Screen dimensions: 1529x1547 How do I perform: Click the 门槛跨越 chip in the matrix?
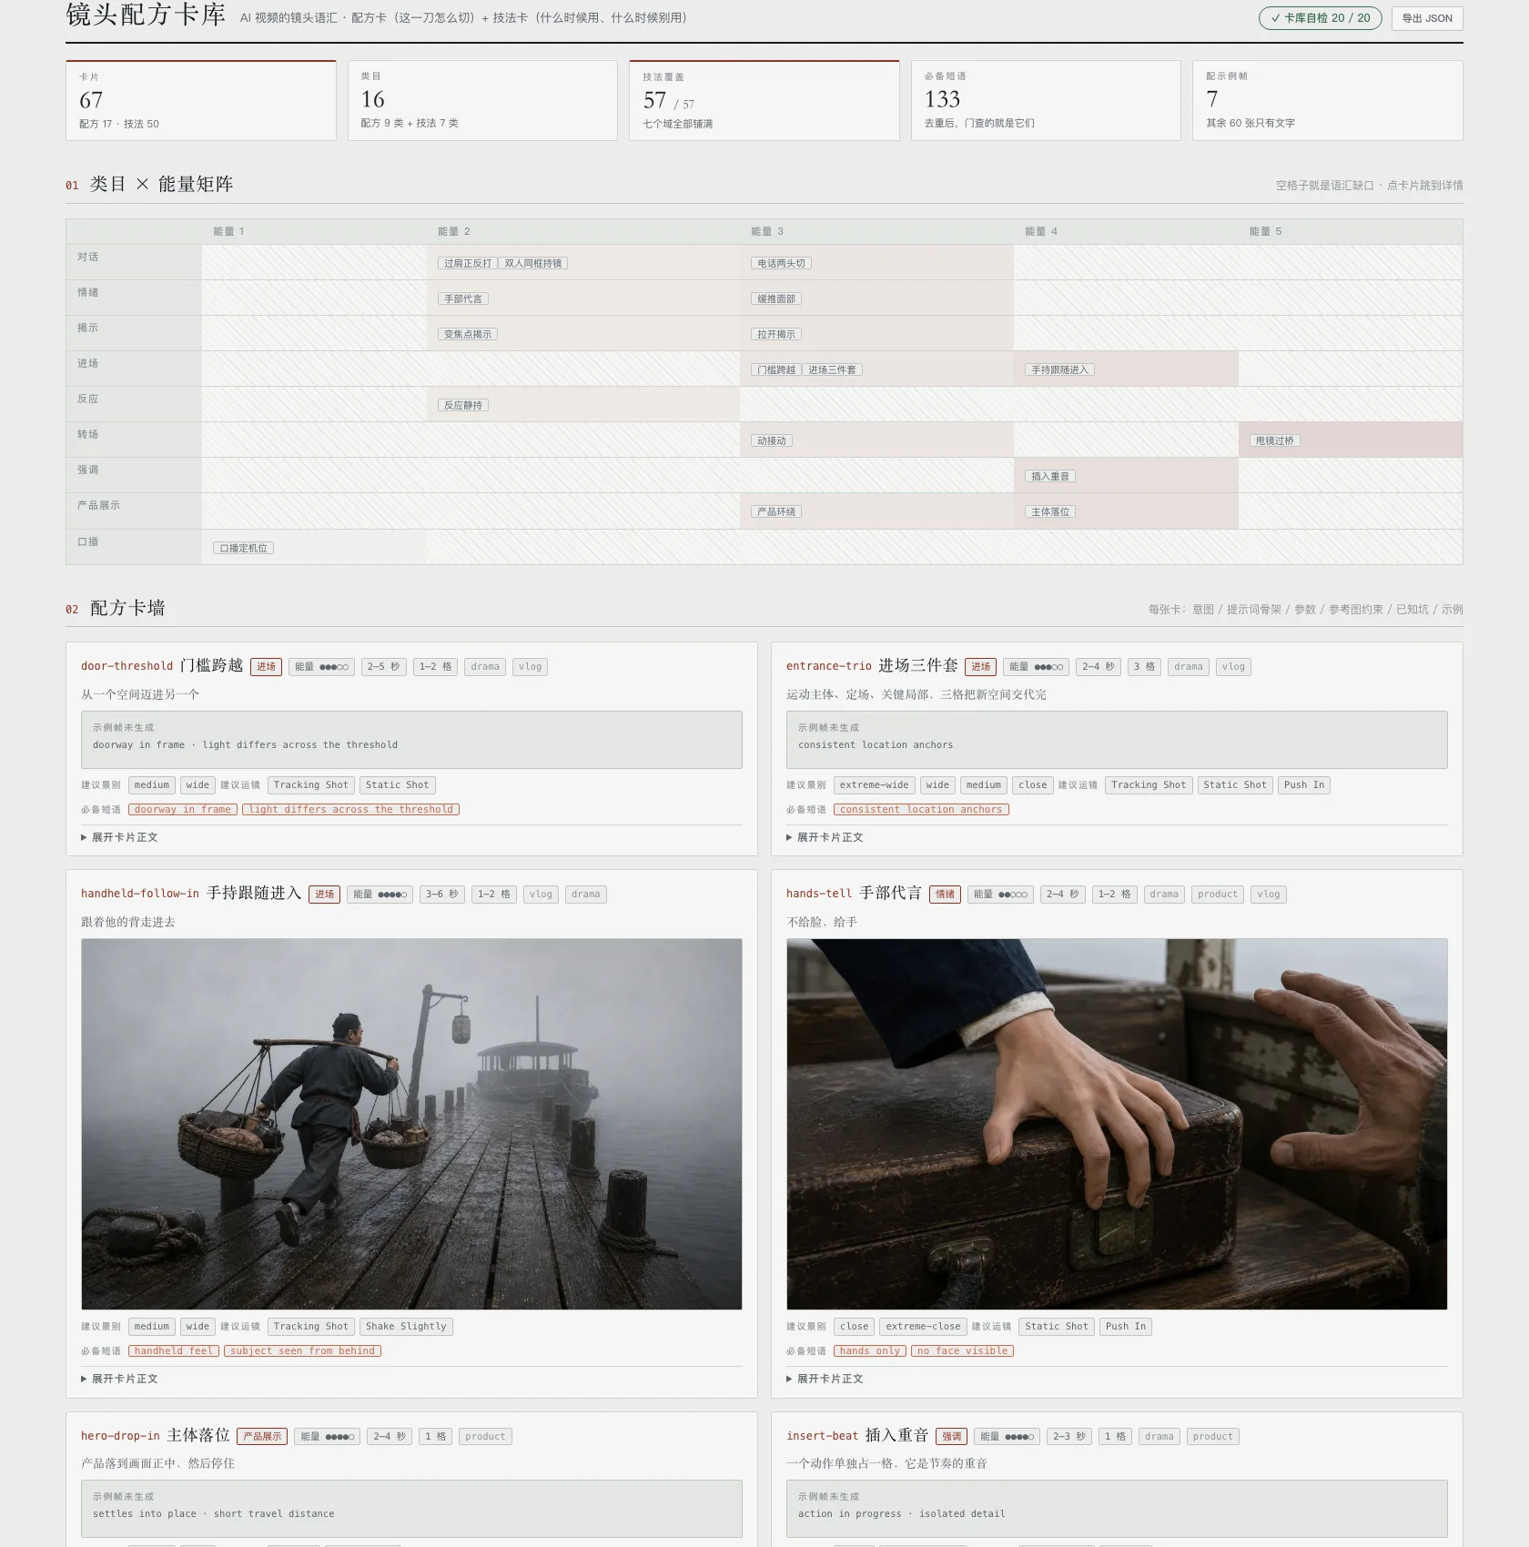pyautogui.click(x=776, y=369)
